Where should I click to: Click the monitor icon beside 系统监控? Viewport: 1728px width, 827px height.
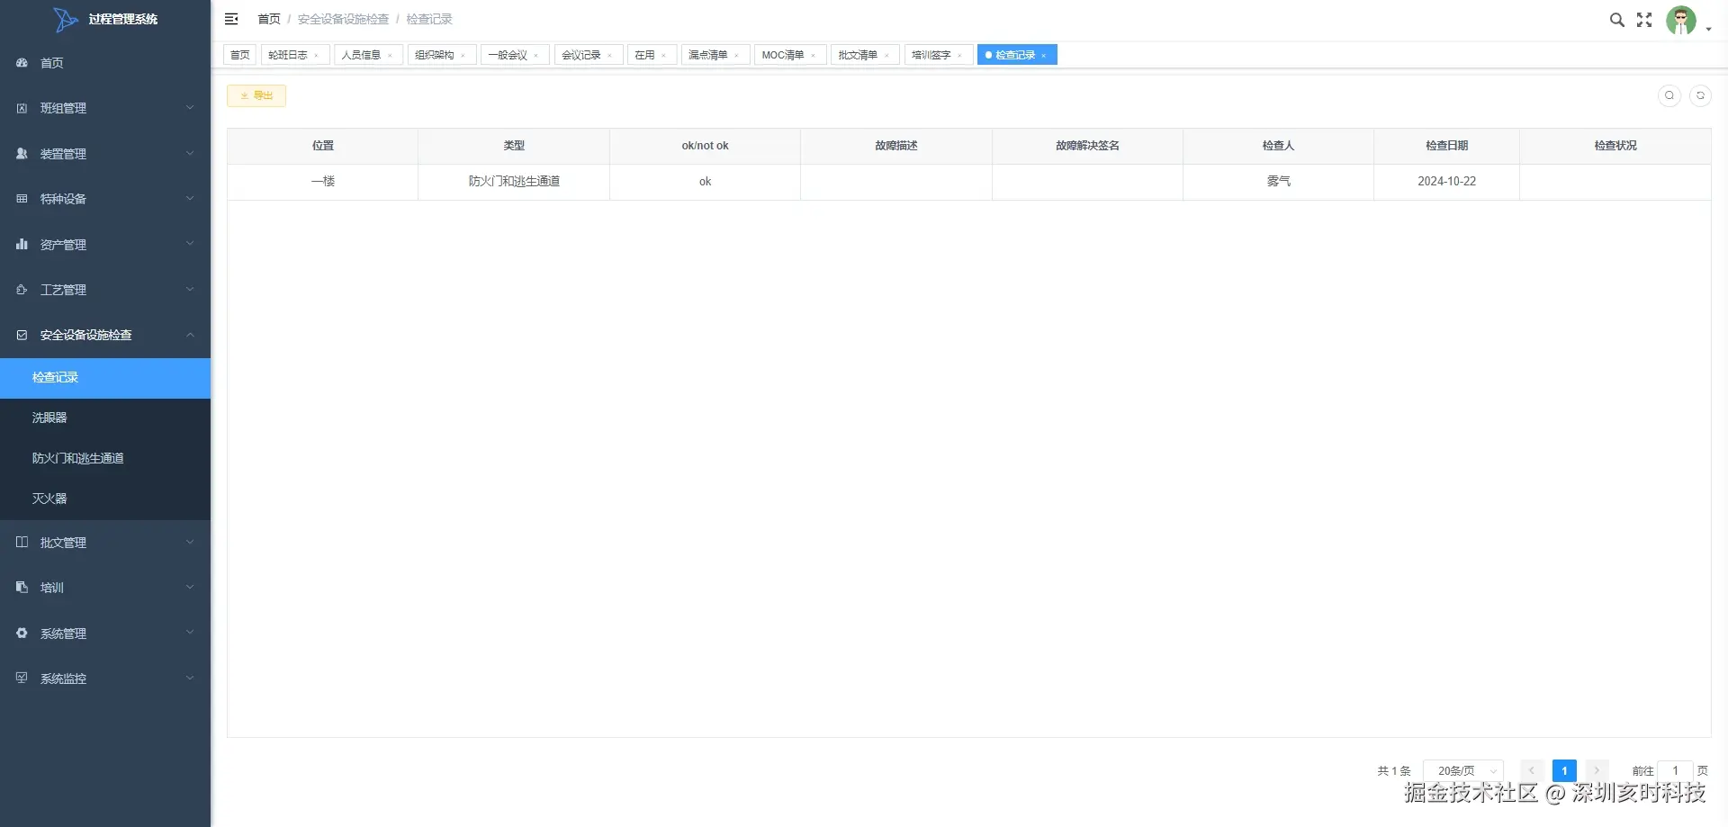click(22, 679)
